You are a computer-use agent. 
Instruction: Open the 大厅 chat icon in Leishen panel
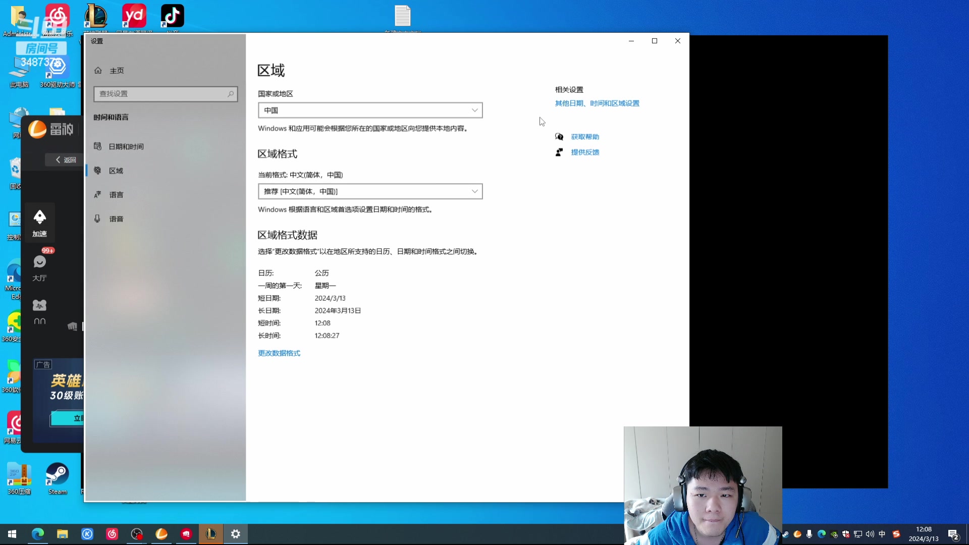(39, 262)
